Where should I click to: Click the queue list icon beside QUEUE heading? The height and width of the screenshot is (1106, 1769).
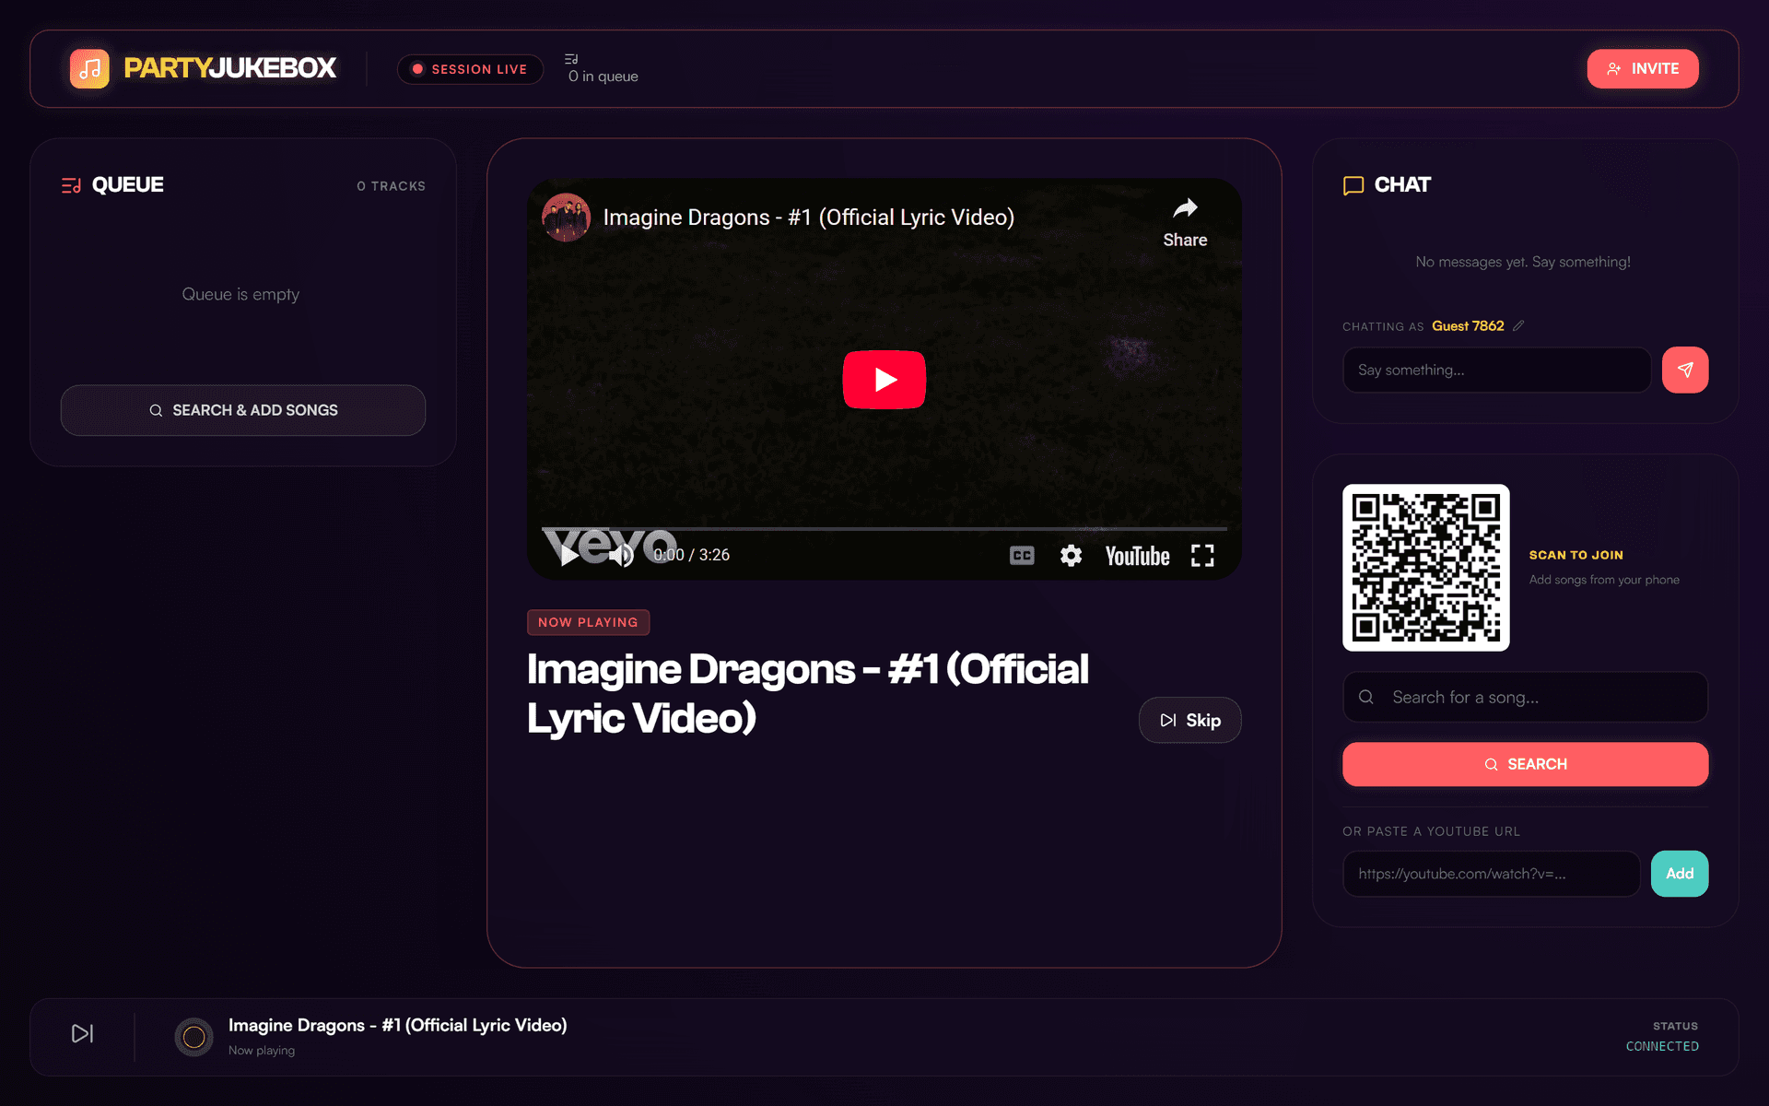click(71, 184)
